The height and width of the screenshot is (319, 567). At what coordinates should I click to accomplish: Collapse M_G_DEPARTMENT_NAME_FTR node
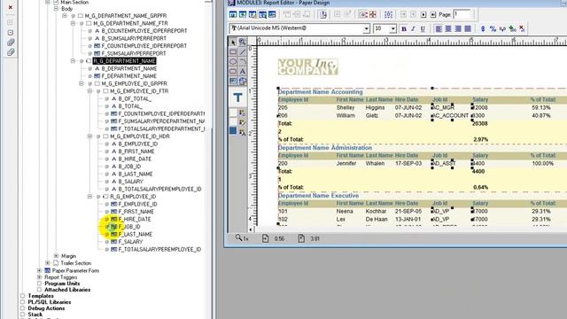pos(73,23)
